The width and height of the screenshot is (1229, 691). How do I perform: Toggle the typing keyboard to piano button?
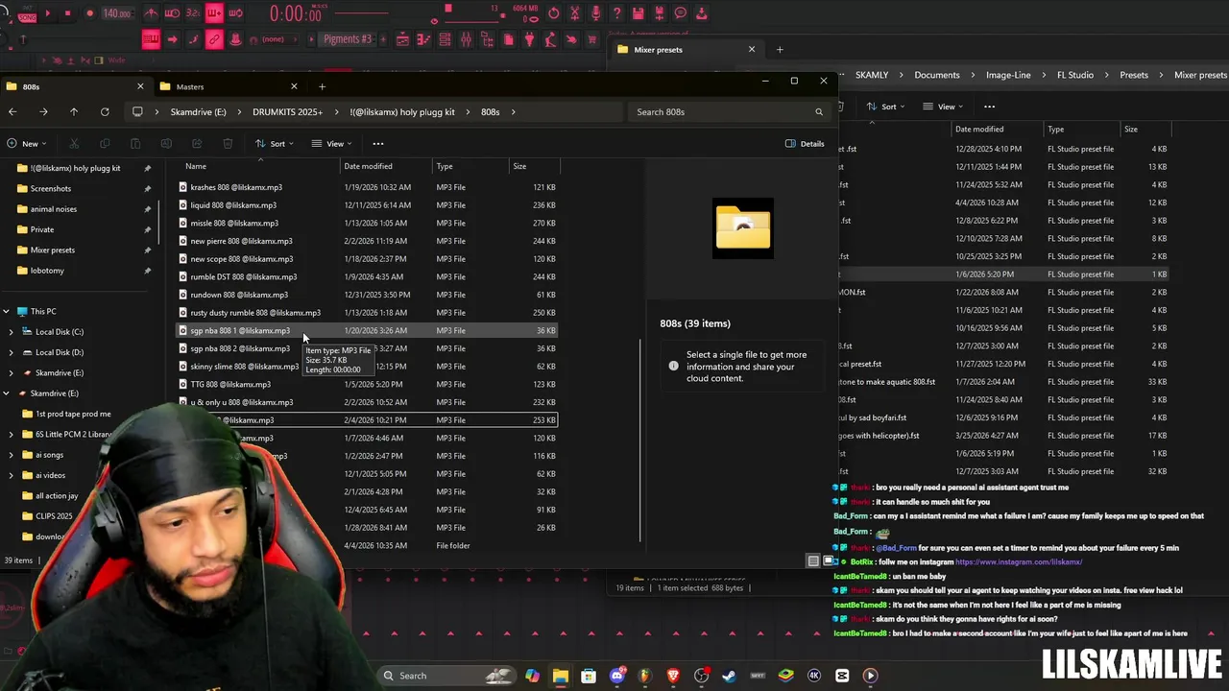point(151,39)
